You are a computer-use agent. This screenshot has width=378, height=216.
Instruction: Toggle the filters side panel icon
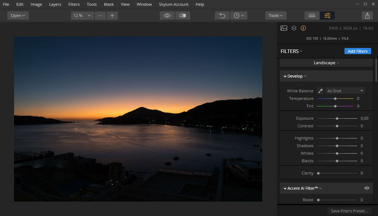[328, 16]
